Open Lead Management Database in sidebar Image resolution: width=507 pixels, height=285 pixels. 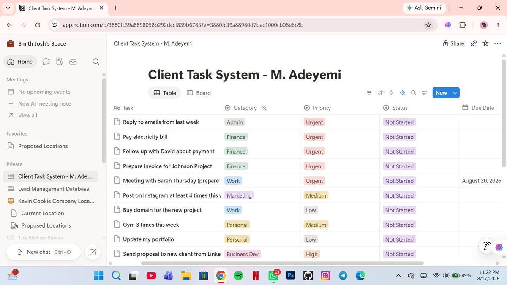click(x=51, y=189)
